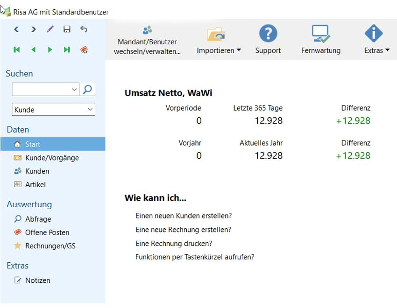The height and width of the screenshot is (308, 397).
Task: Open Mandant/Benutzer wechseln/verwalten
Action: [147, 40]
